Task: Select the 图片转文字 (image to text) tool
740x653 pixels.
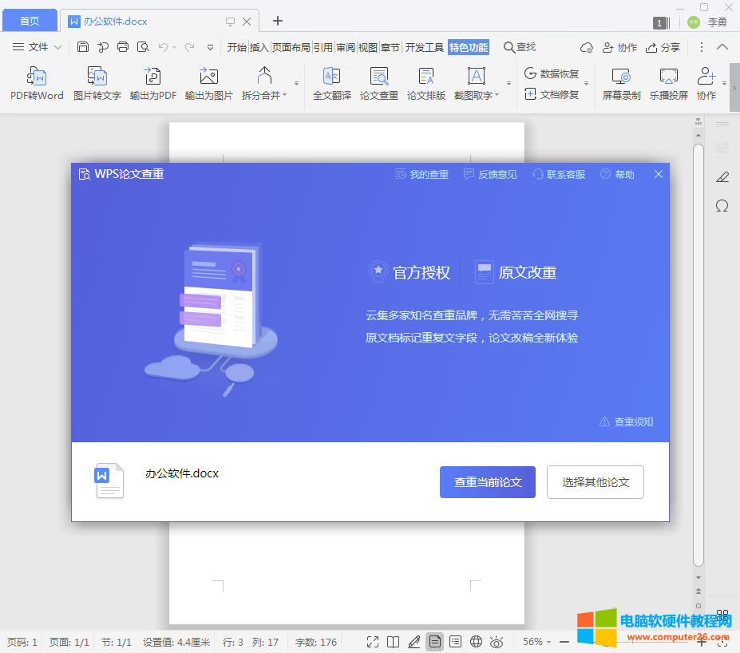Action: pyautogui.click(x=97, y=82)
